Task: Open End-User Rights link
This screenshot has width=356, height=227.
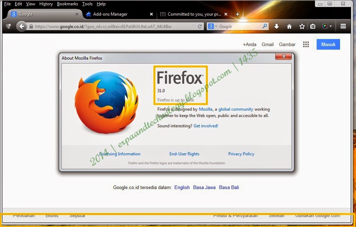Action: coord(184,154)
